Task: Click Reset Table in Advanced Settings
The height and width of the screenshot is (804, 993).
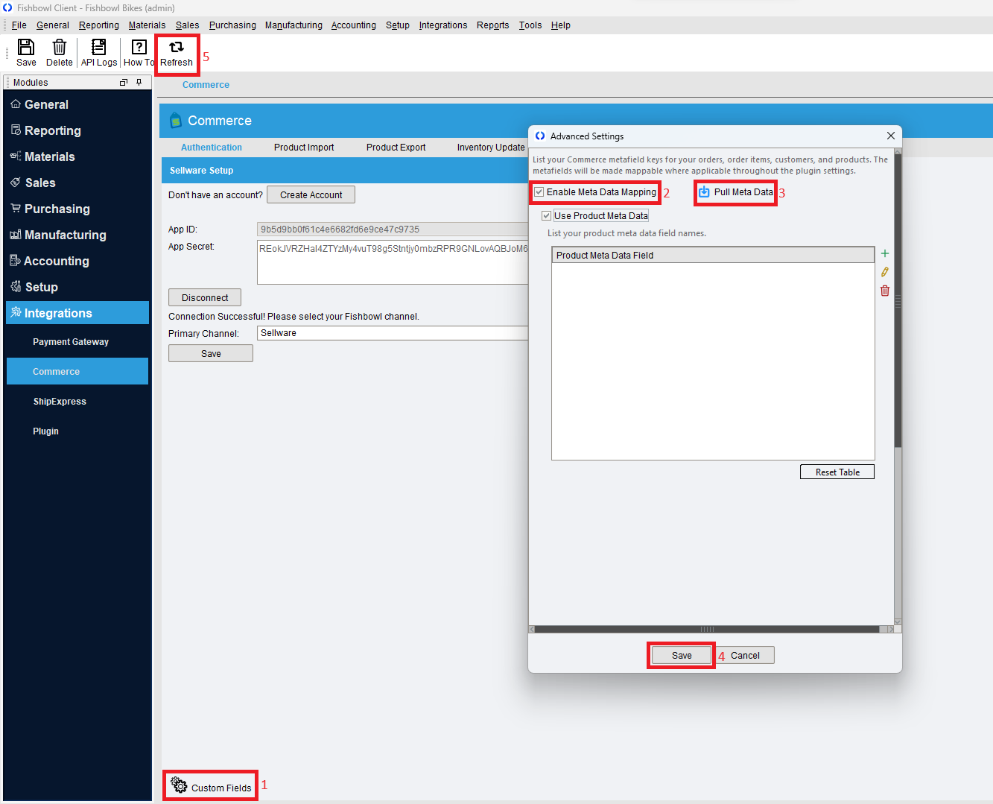Action: pyautogui.click(x=837, y=471)
